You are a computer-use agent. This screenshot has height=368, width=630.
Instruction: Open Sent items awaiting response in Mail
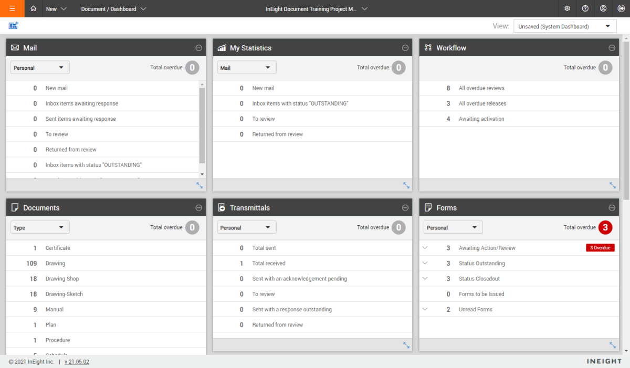103,119
